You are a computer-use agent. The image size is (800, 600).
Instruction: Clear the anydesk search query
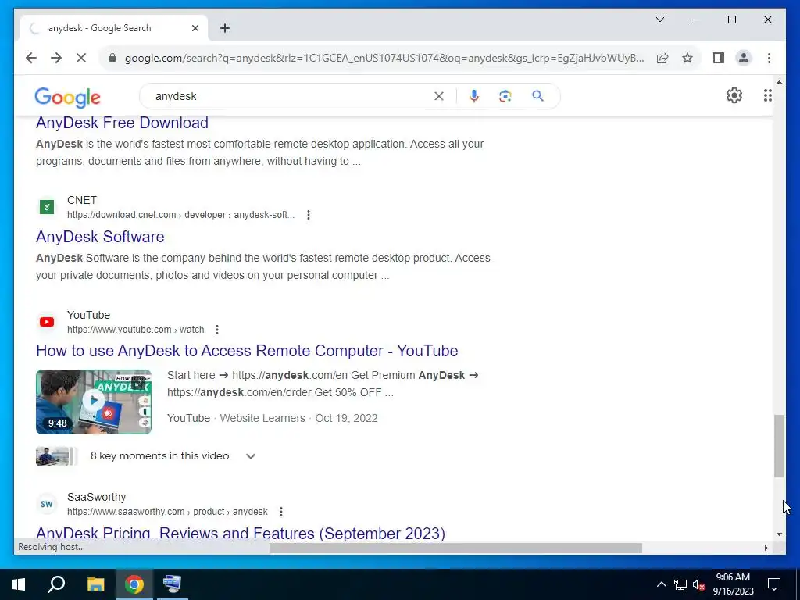(x=439, y=96)
